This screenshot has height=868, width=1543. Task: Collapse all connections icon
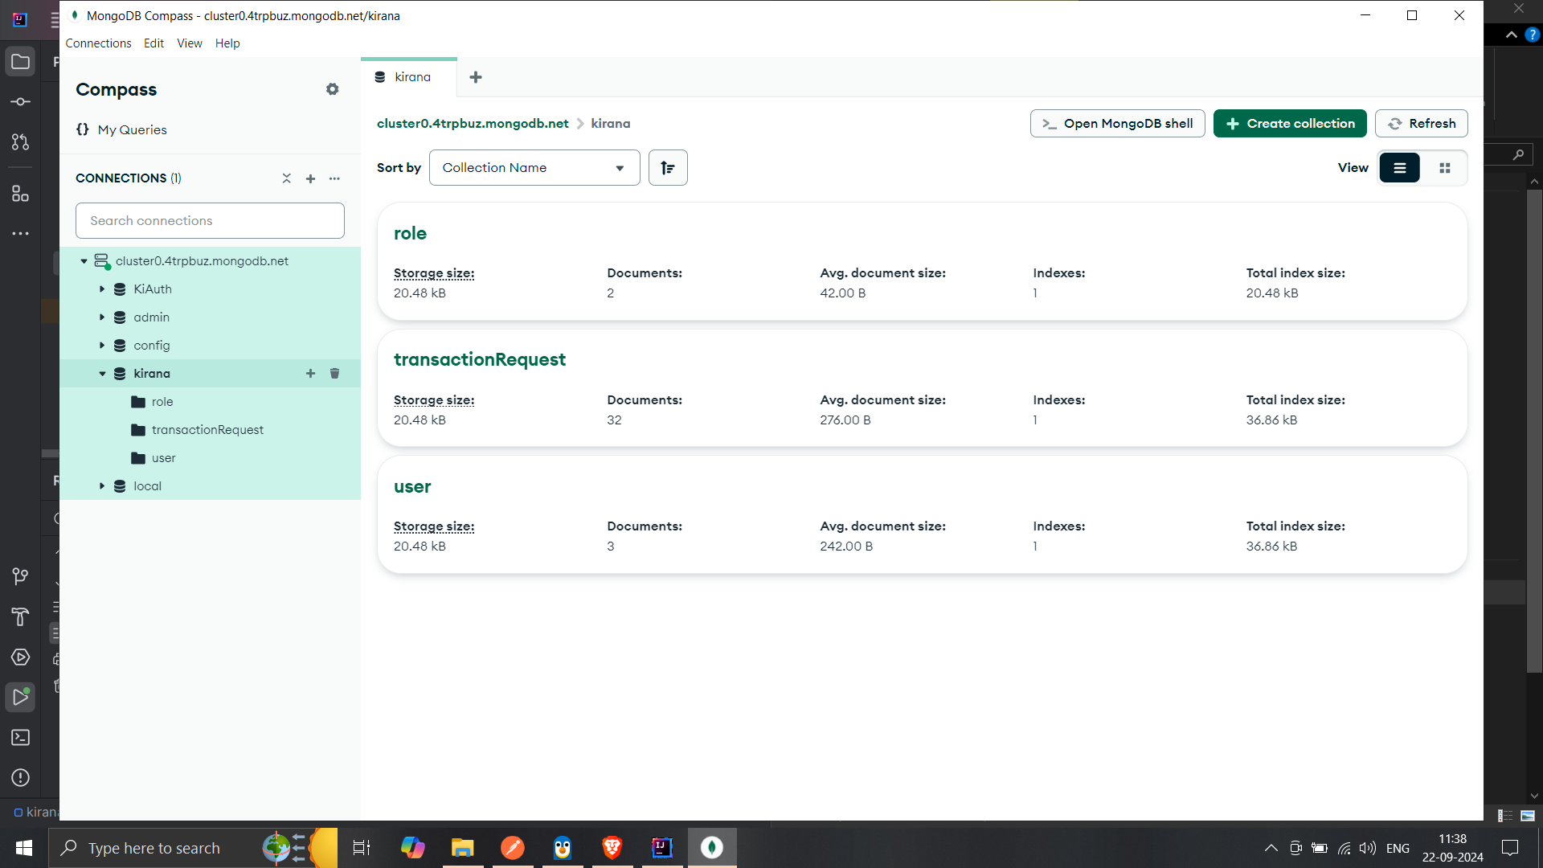click(x=286, y=178)
